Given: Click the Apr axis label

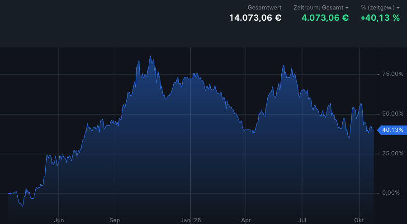Looking at the screenshot, I should click(x=246, y=220).
